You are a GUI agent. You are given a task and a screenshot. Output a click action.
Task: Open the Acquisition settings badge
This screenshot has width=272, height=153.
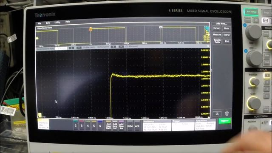click(205, 125)
